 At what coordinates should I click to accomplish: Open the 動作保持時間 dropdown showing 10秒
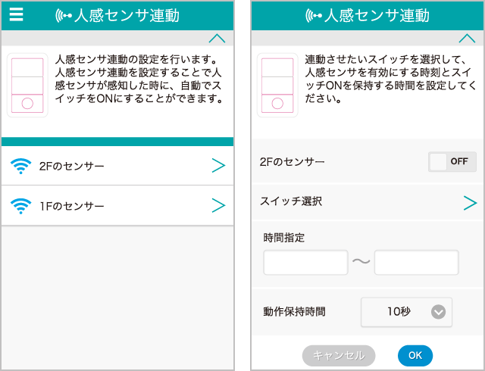[407, 311]
